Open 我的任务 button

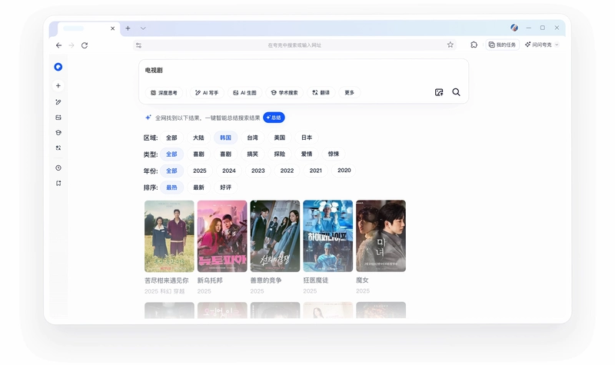[x=503, y=45]
